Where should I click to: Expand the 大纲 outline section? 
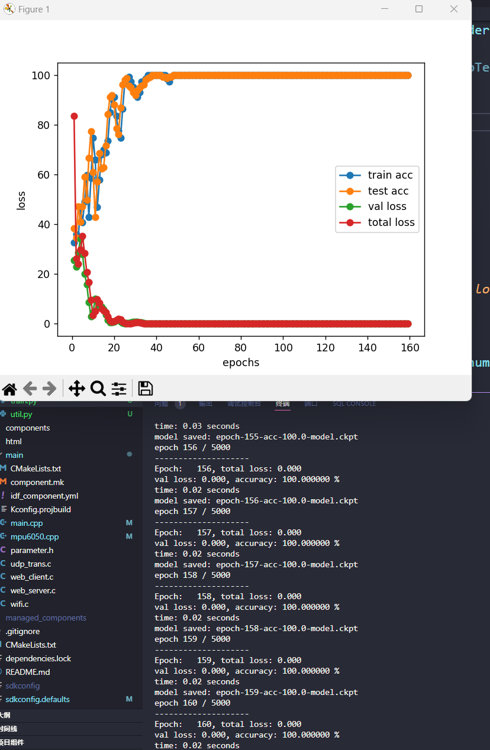point(5,715)
